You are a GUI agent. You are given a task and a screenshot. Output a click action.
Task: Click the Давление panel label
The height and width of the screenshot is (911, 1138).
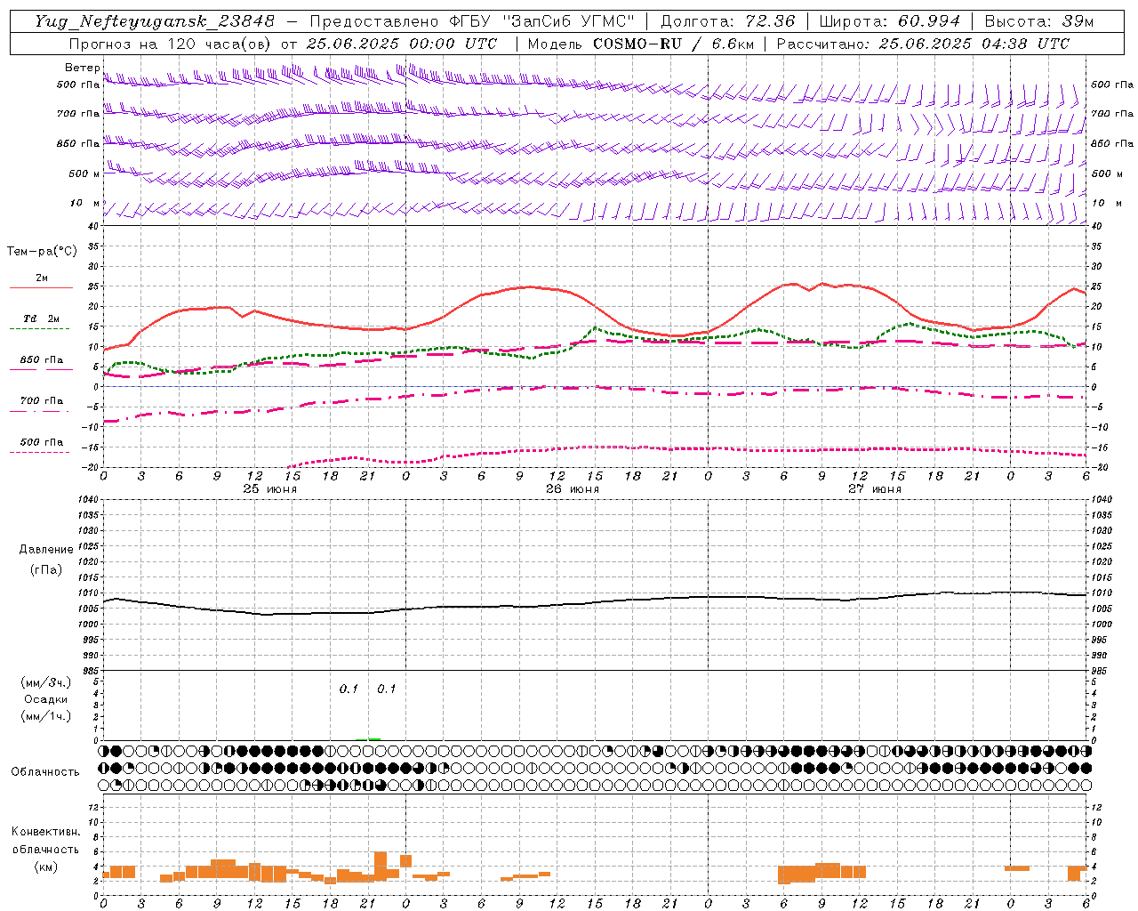pyautogui.click(x=46, y=550)
